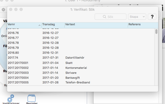Image resolution: width=165 pixels, height=104 pixels.
Task: Select the row 2017.74 Datortillbehör
Action: coord(81,58)
